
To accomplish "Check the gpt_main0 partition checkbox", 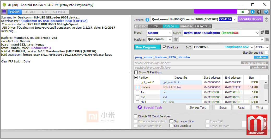I will (137, 82).
